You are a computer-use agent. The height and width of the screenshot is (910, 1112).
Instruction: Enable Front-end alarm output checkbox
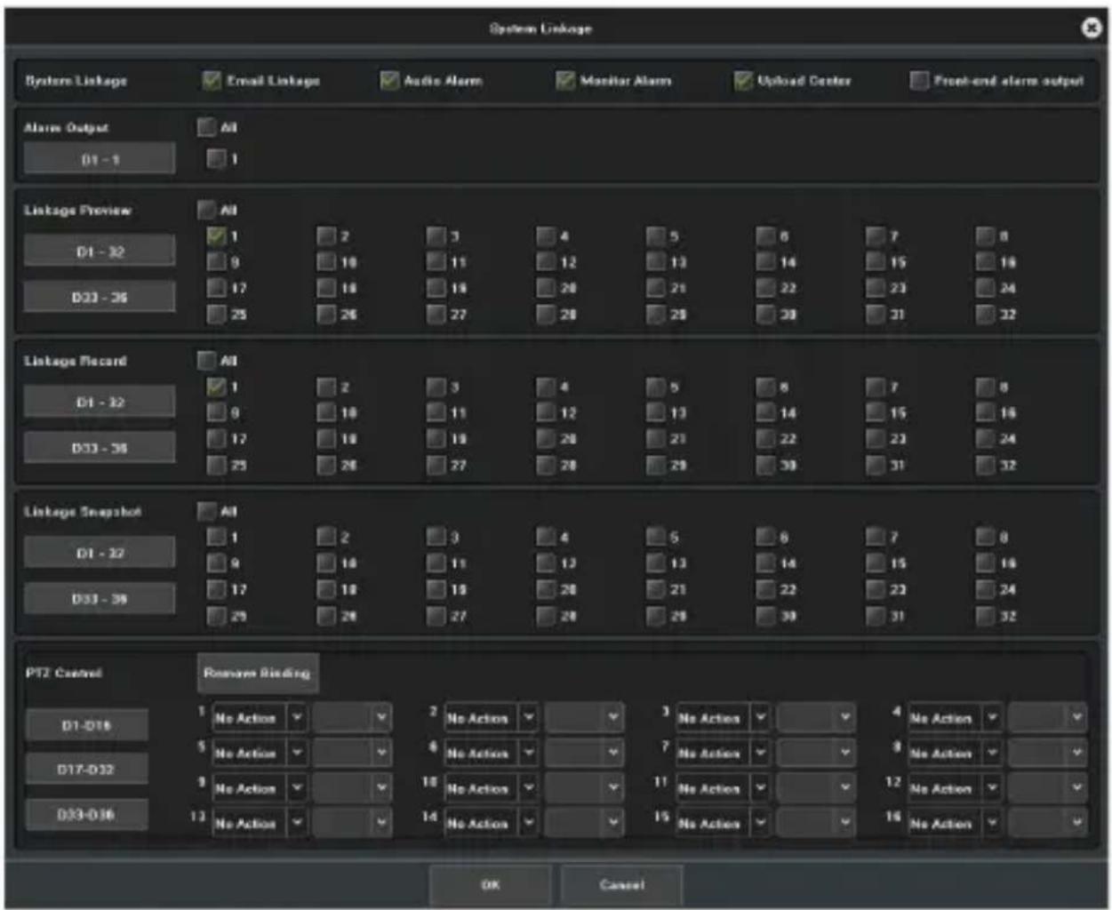pyautogui.click(x=919, y=81)
